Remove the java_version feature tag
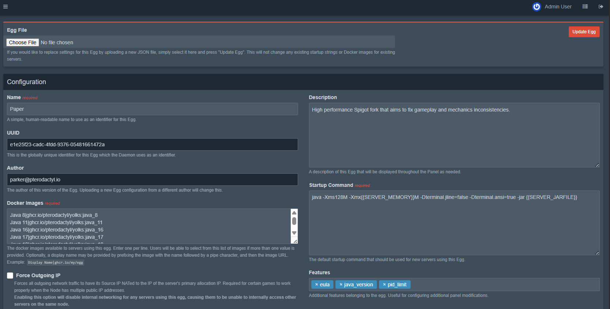This screenshot has width=610, height=309. coord(341,284)
